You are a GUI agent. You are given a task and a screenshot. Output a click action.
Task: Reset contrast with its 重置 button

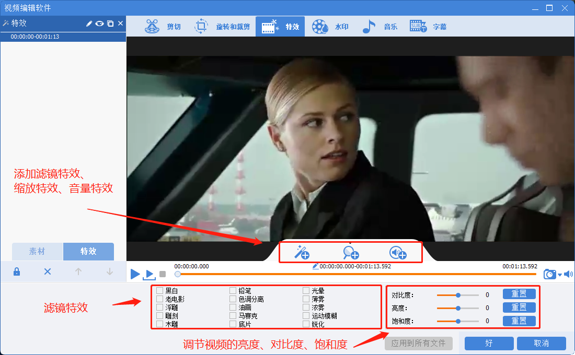(x=519, y=294)
